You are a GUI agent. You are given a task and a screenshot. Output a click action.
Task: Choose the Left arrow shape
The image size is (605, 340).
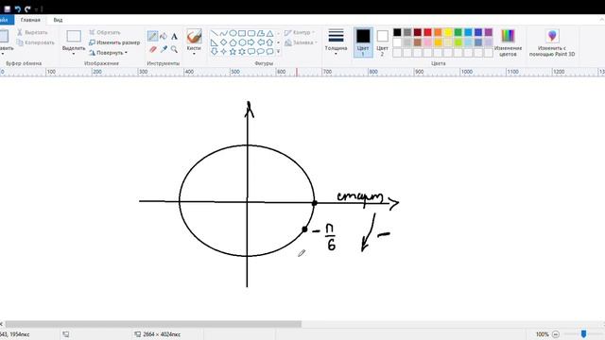(261, 42)
